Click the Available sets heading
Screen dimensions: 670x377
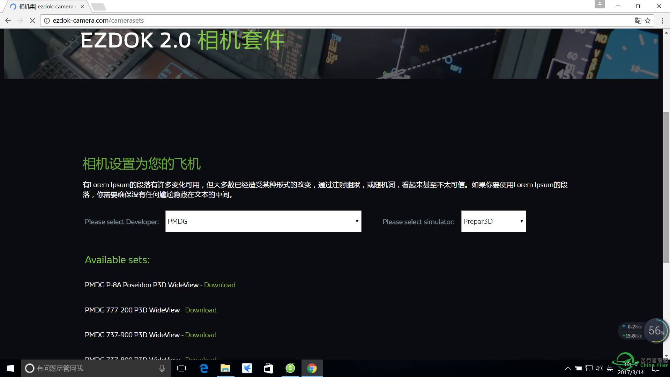(x=117, y=260)
